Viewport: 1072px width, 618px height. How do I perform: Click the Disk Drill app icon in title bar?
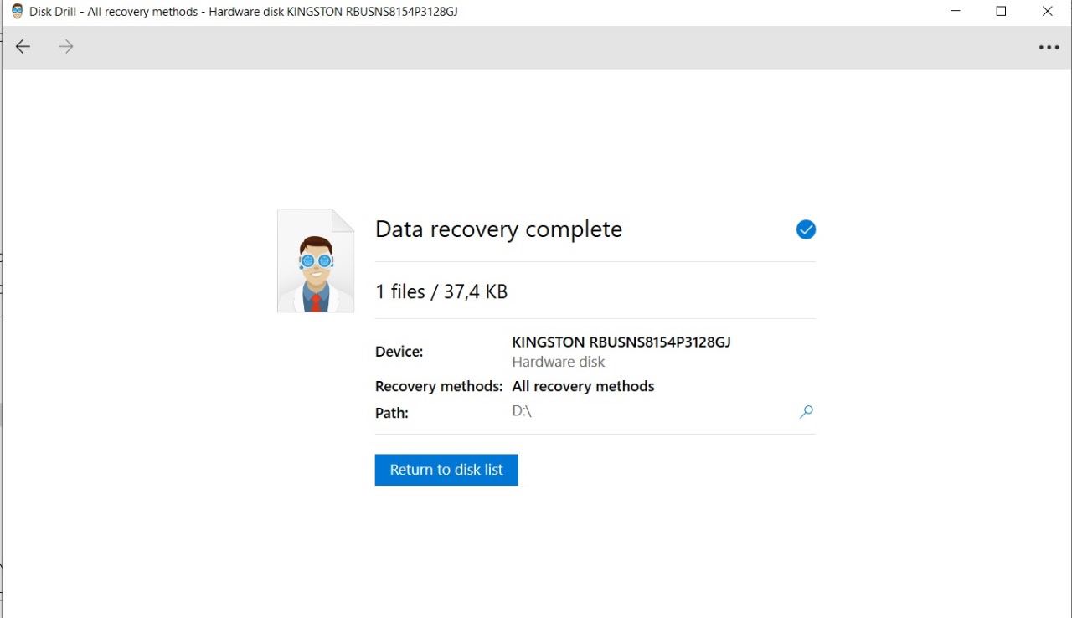(17, 12)
